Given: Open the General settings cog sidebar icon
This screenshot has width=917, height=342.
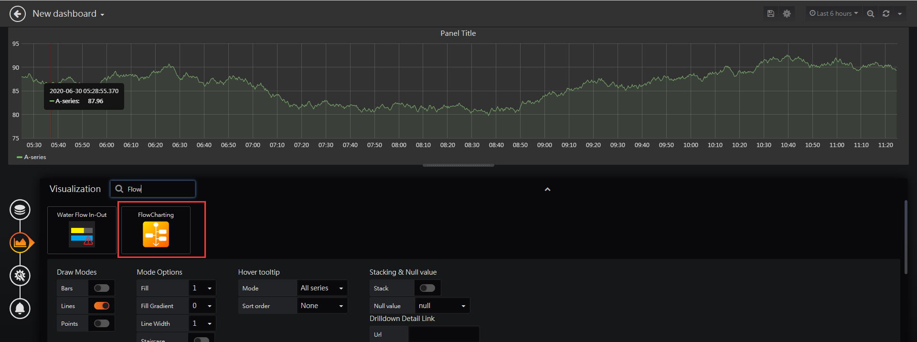Looking at the screenshot, I should 20,276.
